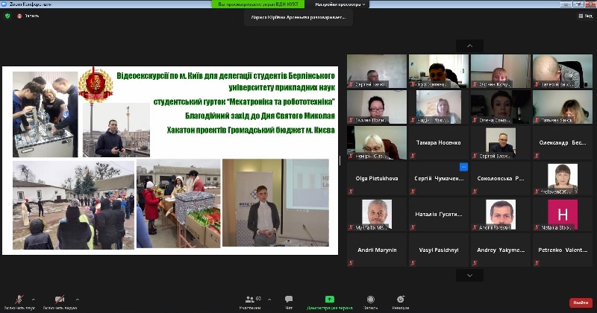This screenshot has width=597, height=313.
Task: Select participant tile with pink H avatar
Action: coord(563,214)
